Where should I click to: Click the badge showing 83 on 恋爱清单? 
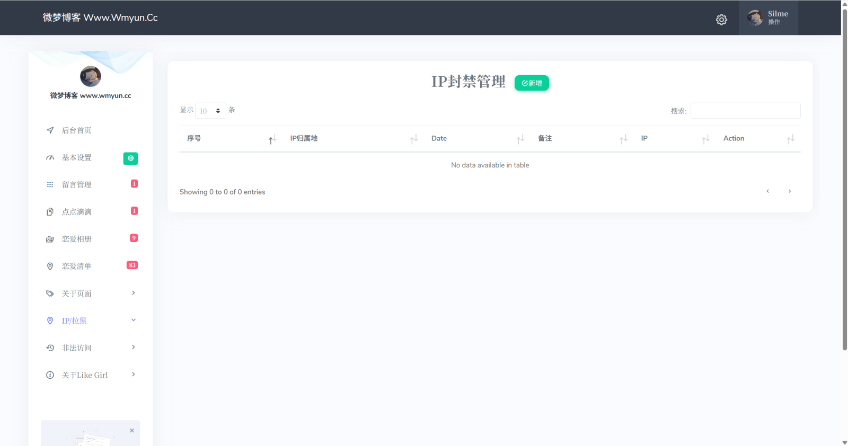pyautogui.click(x=132, y=265)
